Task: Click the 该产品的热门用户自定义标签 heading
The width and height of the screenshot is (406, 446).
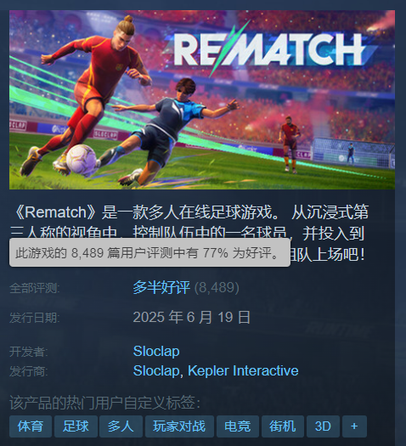Action: pos(105,403)
